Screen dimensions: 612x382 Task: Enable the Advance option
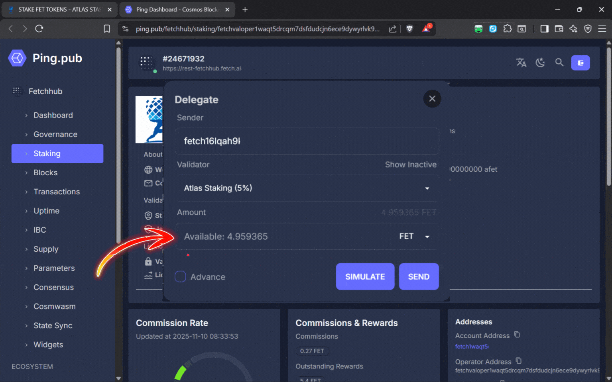tap(180, 276)
